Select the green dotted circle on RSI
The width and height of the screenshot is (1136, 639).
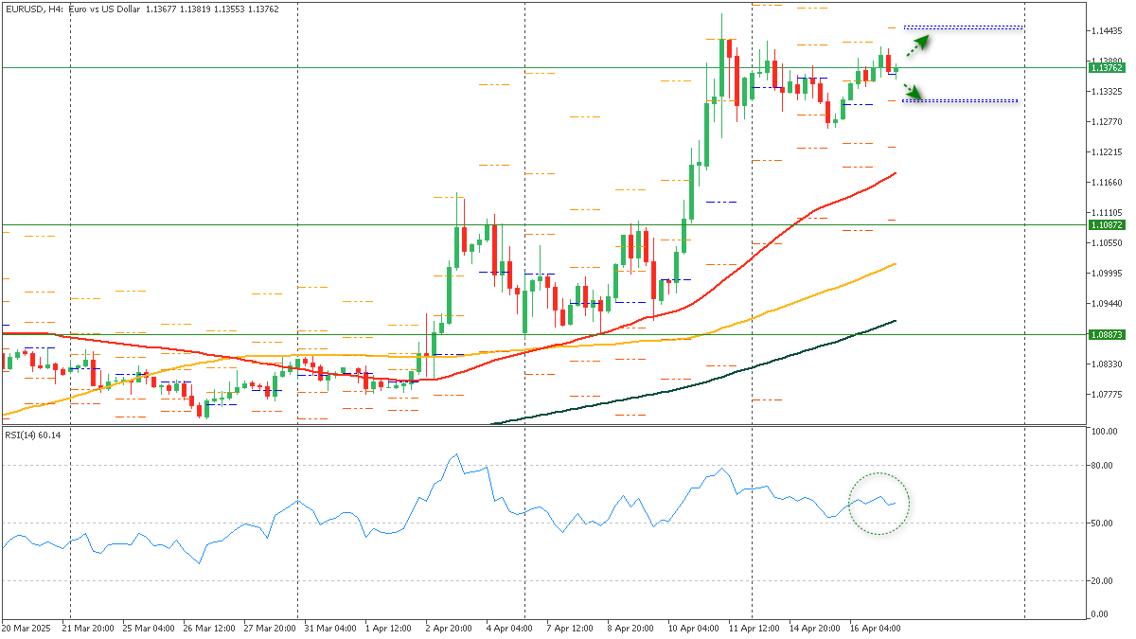pyautogui.click(x=879, y=503)
